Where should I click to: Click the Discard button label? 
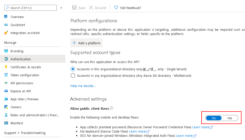(x=101, y=8)
